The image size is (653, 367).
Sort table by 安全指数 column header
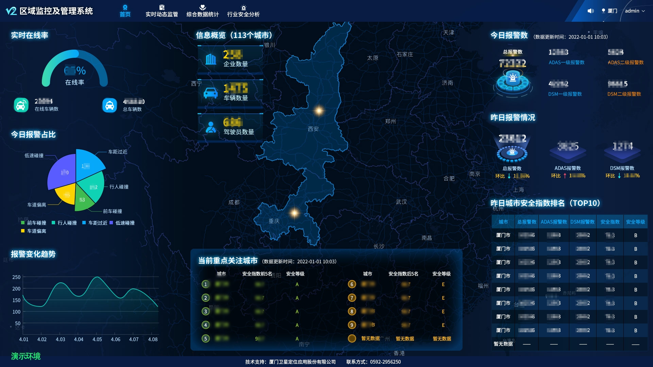click(x=610, y=222)
